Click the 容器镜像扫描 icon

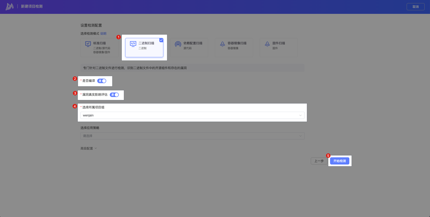[x=222, y=44]
